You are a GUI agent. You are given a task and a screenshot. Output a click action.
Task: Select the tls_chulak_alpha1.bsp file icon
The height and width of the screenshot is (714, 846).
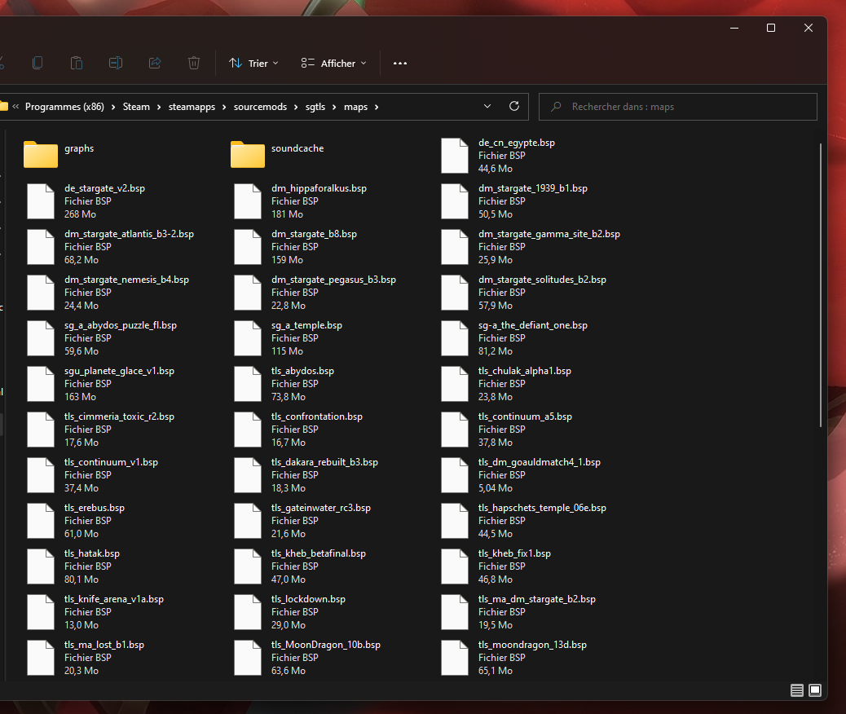pyautogui.click(x=454, y=384)
